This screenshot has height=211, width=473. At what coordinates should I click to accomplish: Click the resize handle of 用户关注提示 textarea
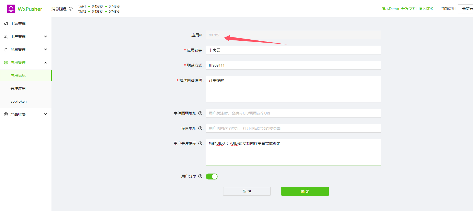(x=379, y=164)
